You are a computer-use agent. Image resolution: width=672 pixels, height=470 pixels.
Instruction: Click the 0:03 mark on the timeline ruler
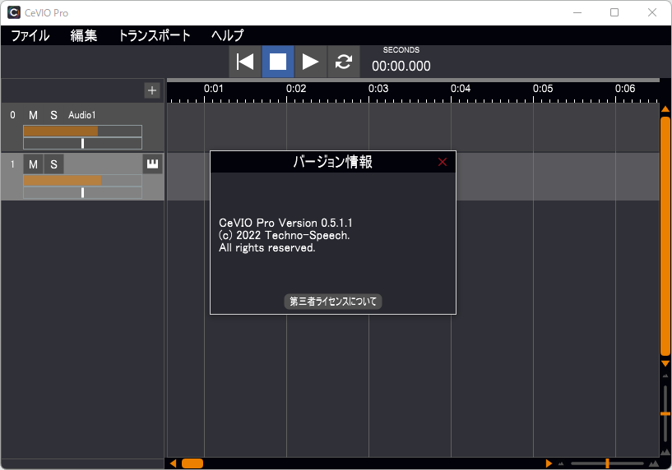pyautogui.click(x=378, y=89)
